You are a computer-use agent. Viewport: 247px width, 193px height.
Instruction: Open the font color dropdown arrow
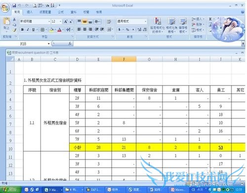(63, 30)
